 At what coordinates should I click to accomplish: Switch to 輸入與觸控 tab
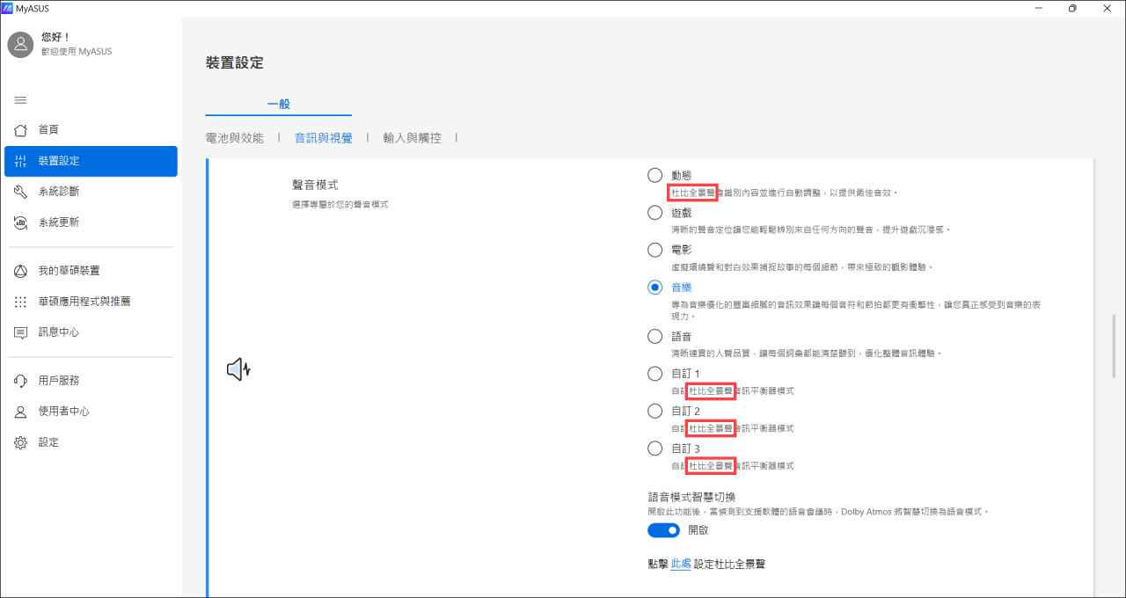coord(412,138)
